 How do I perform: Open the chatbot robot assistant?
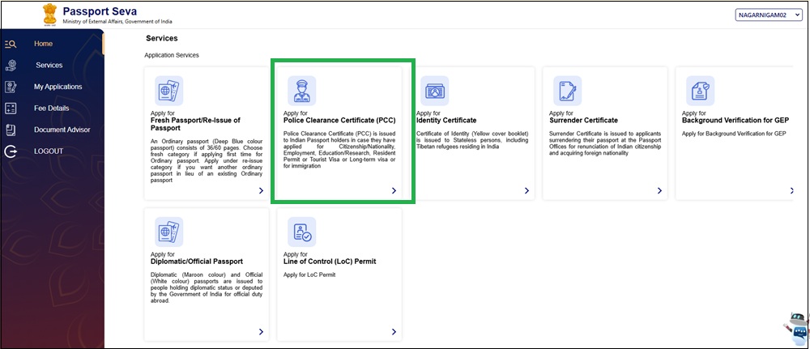(798, 328)
